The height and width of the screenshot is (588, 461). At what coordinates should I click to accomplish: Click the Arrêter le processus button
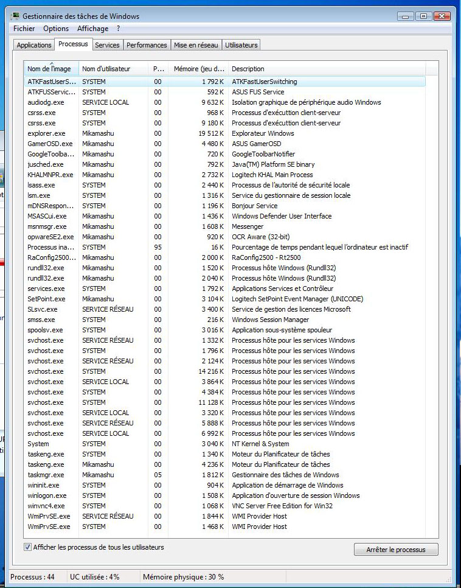(396, 550)
